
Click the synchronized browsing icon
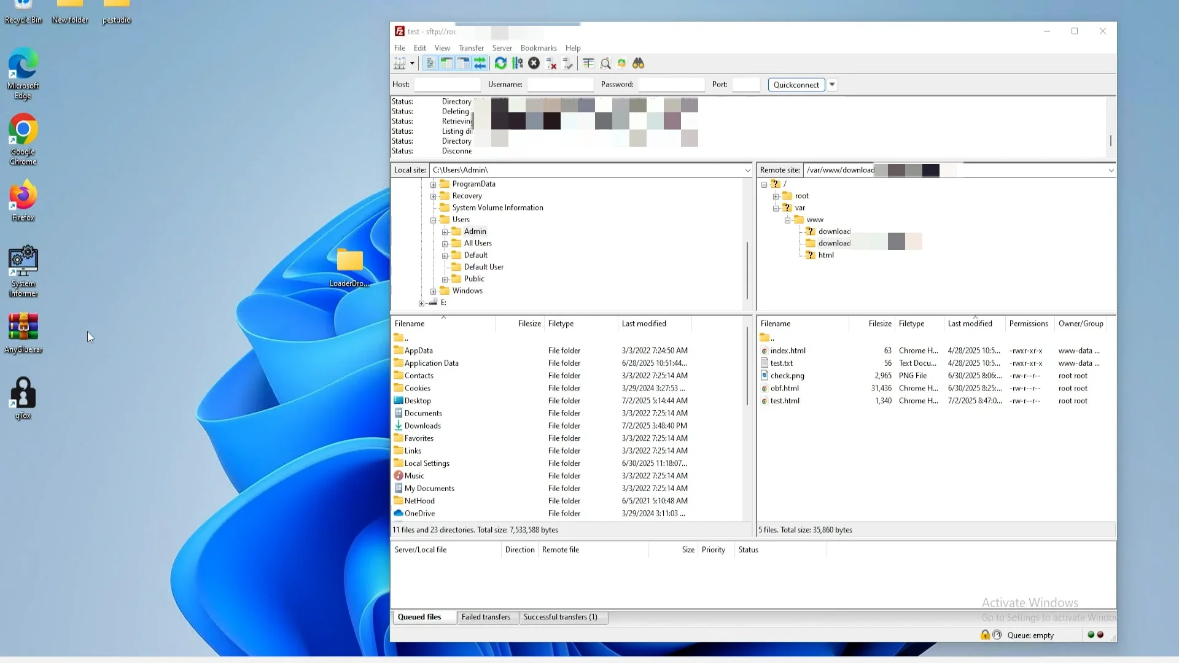(621, 63)
